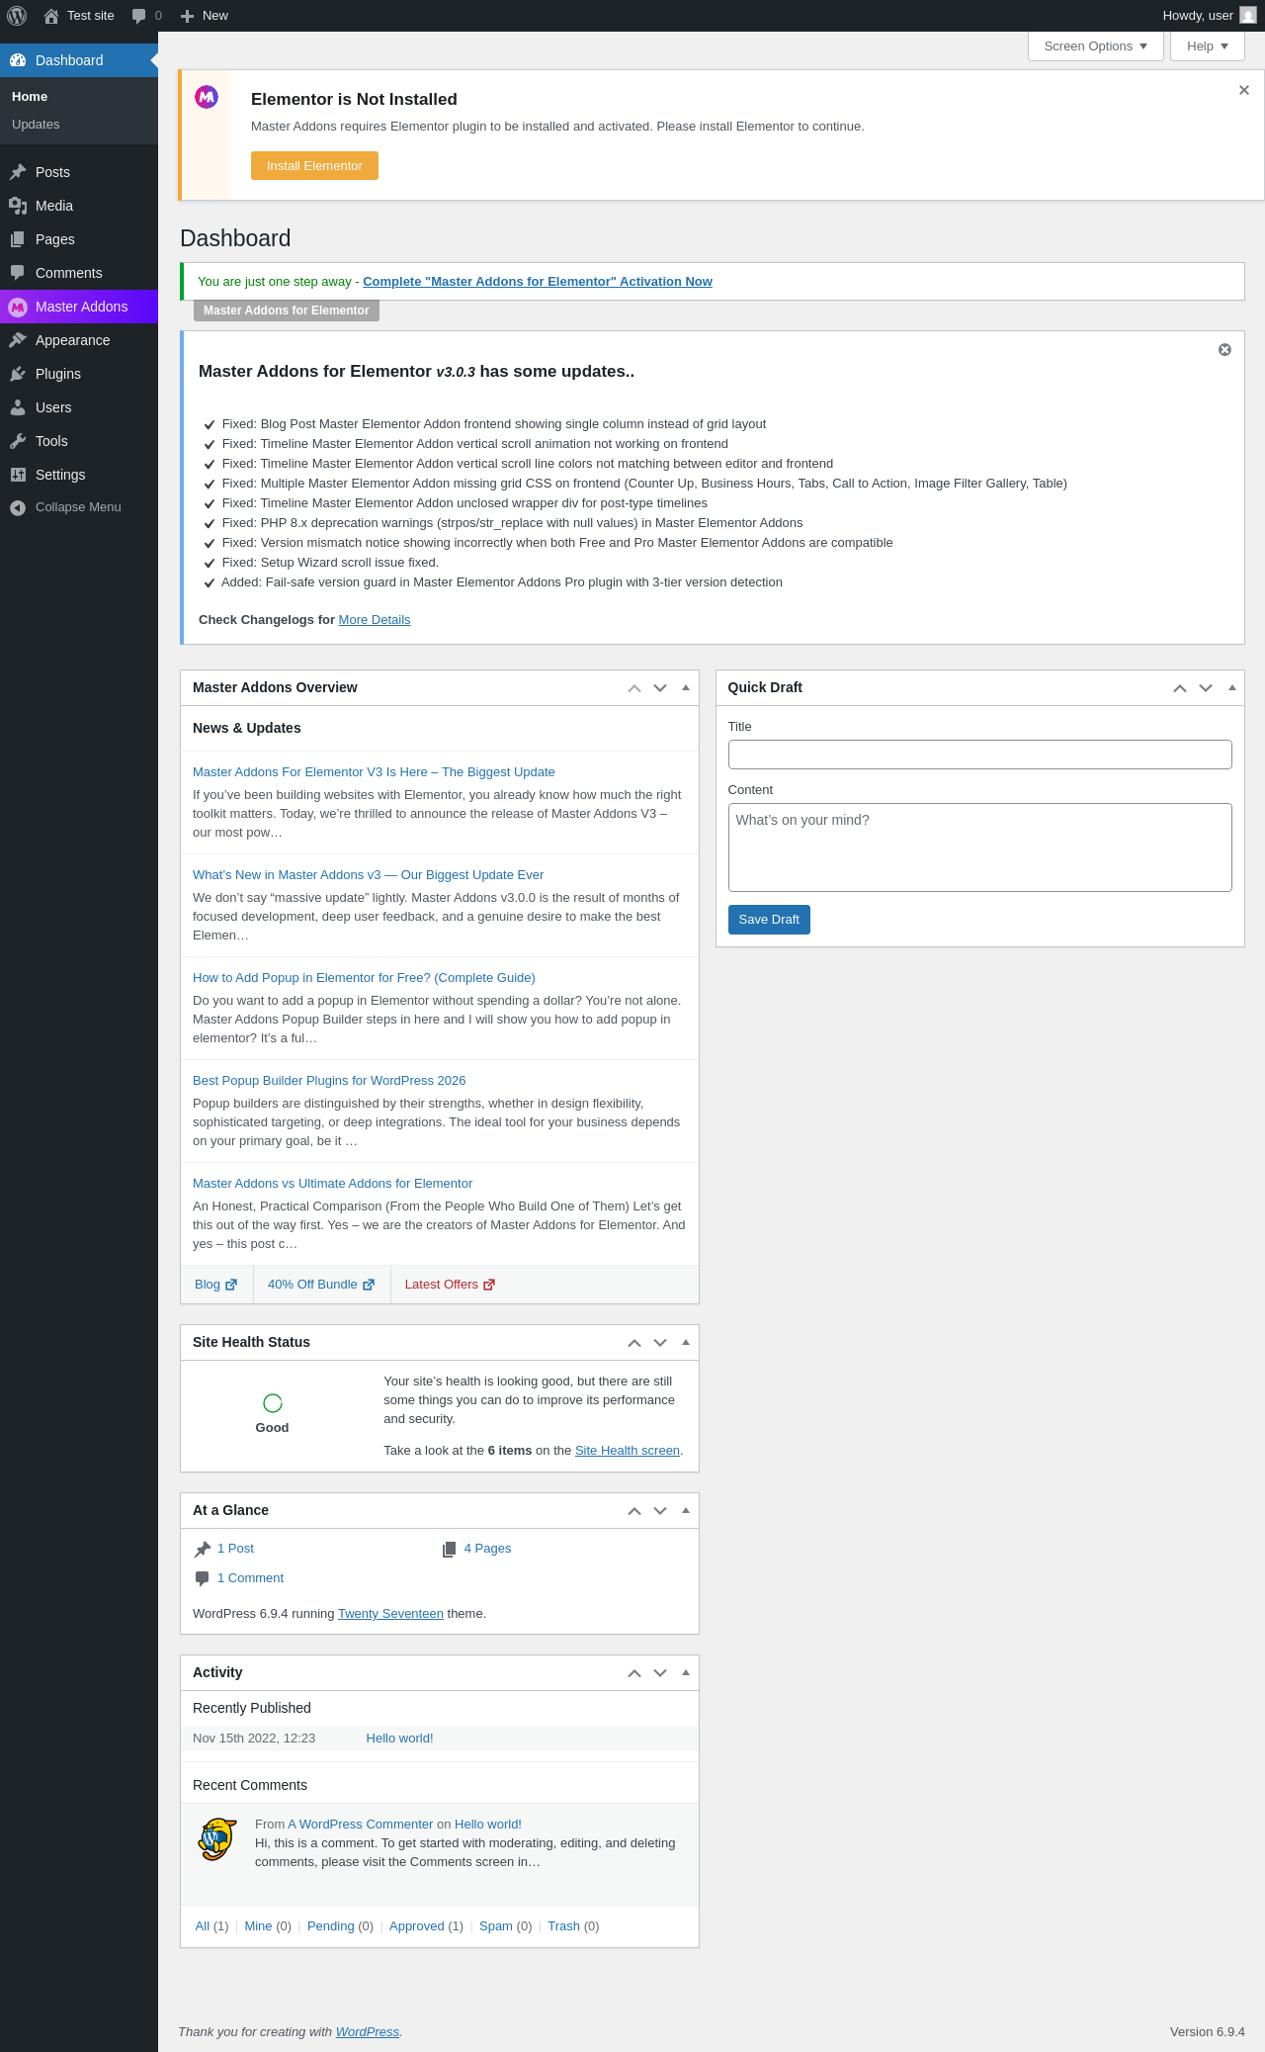Expand the Screen Options dropdown
1265x2052 pixels.
1095,46
